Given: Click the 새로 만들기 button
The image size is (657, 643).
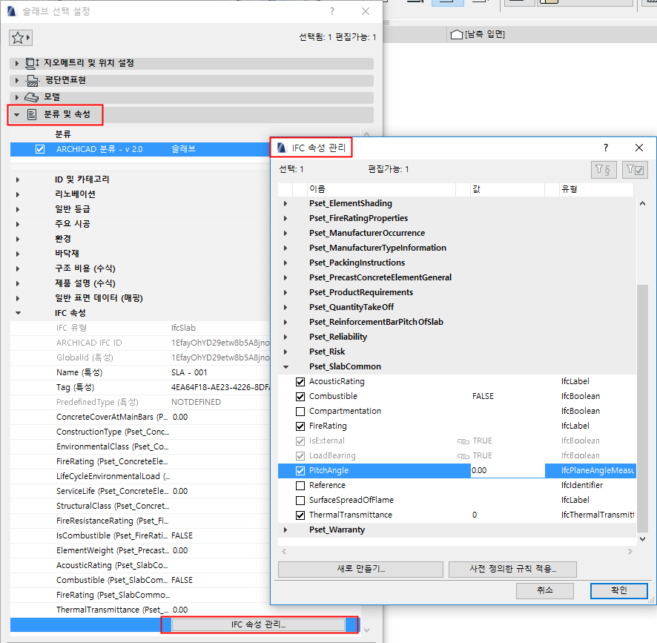Looking at the screenshot, I should 360,569.
